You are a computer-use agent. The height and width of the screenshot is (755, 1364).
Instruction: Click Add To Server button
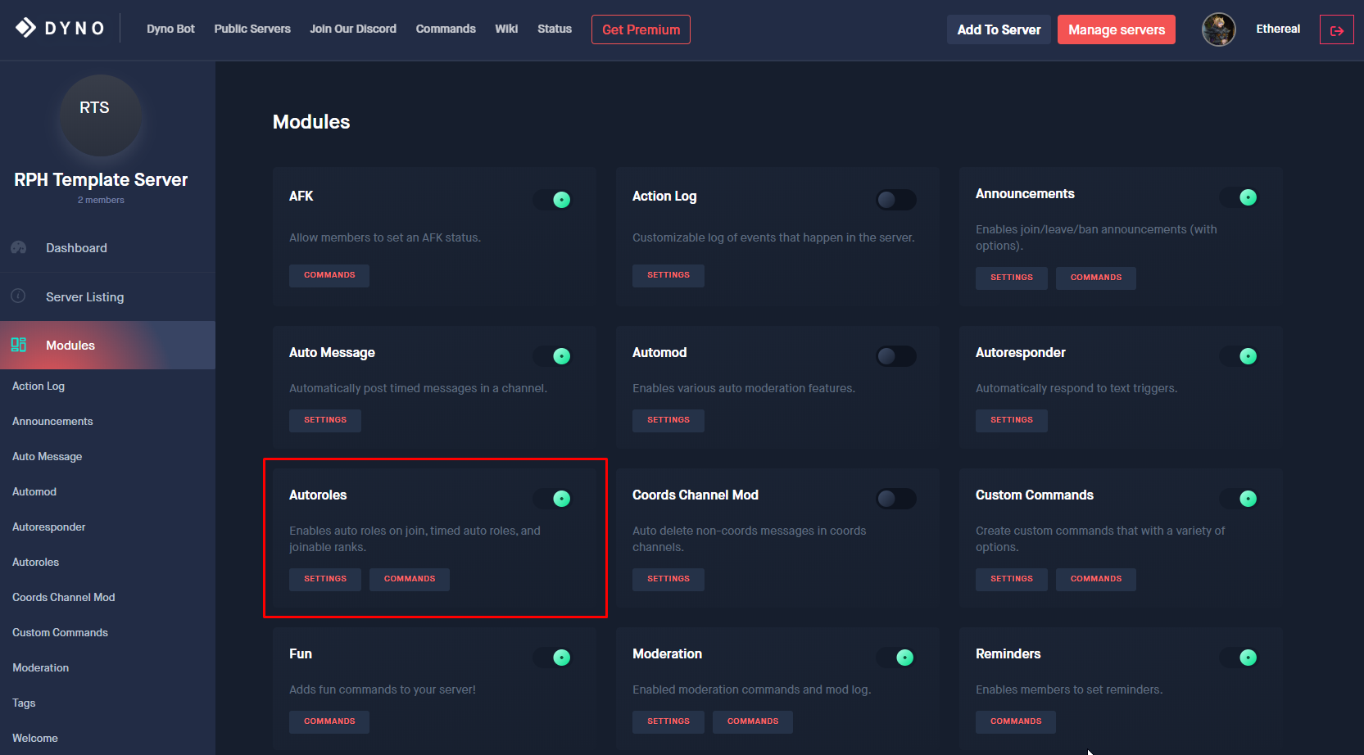pyautogui.click(x=999, y=29)
